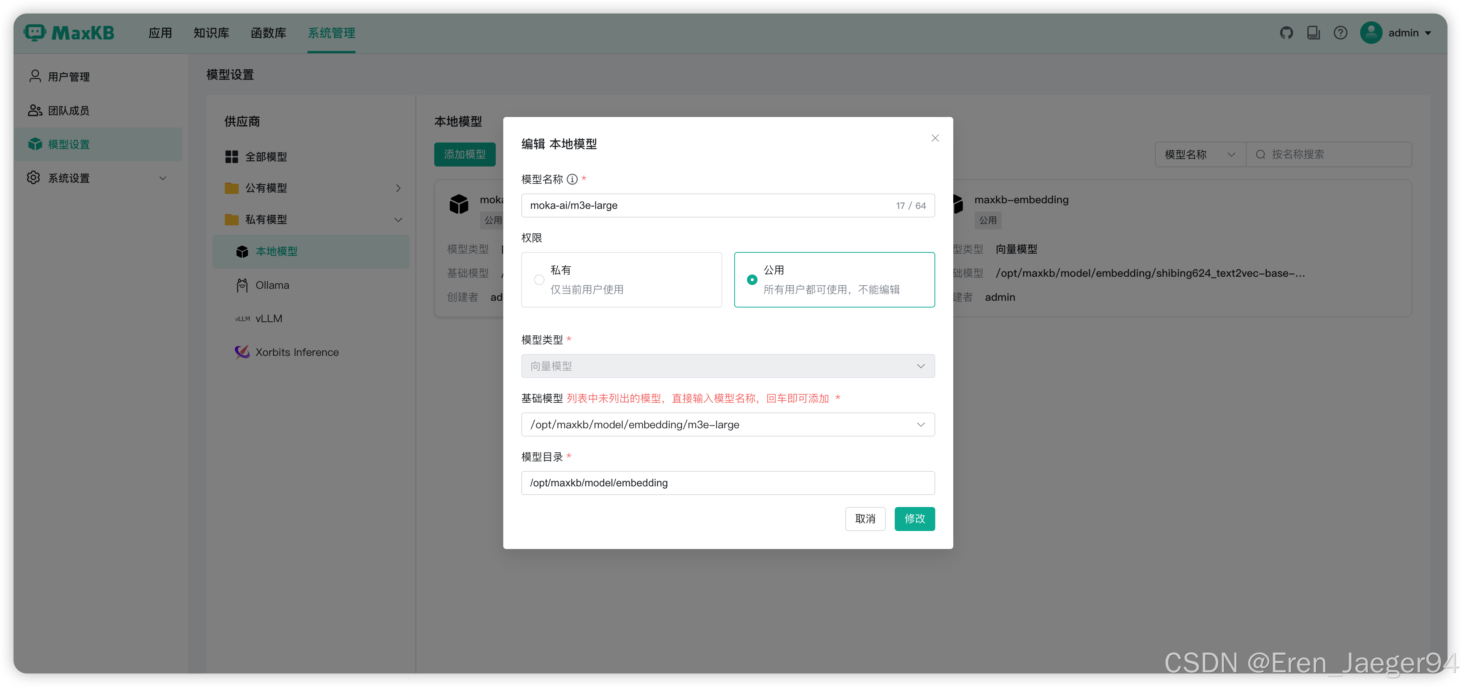
Task: Click the 用户管理 person icon
Action: (35, 76)
